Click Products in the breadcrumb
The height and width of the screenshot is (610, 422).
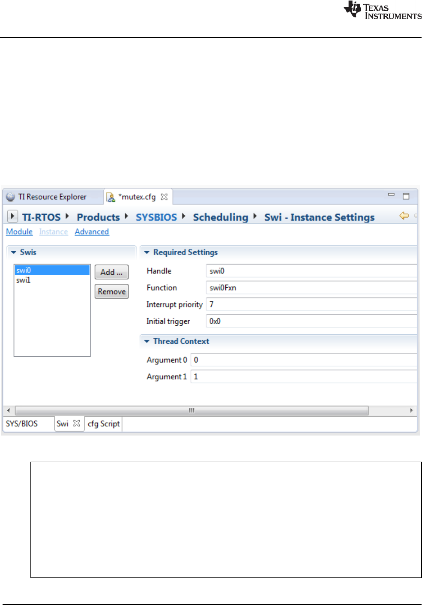[99, 217]
